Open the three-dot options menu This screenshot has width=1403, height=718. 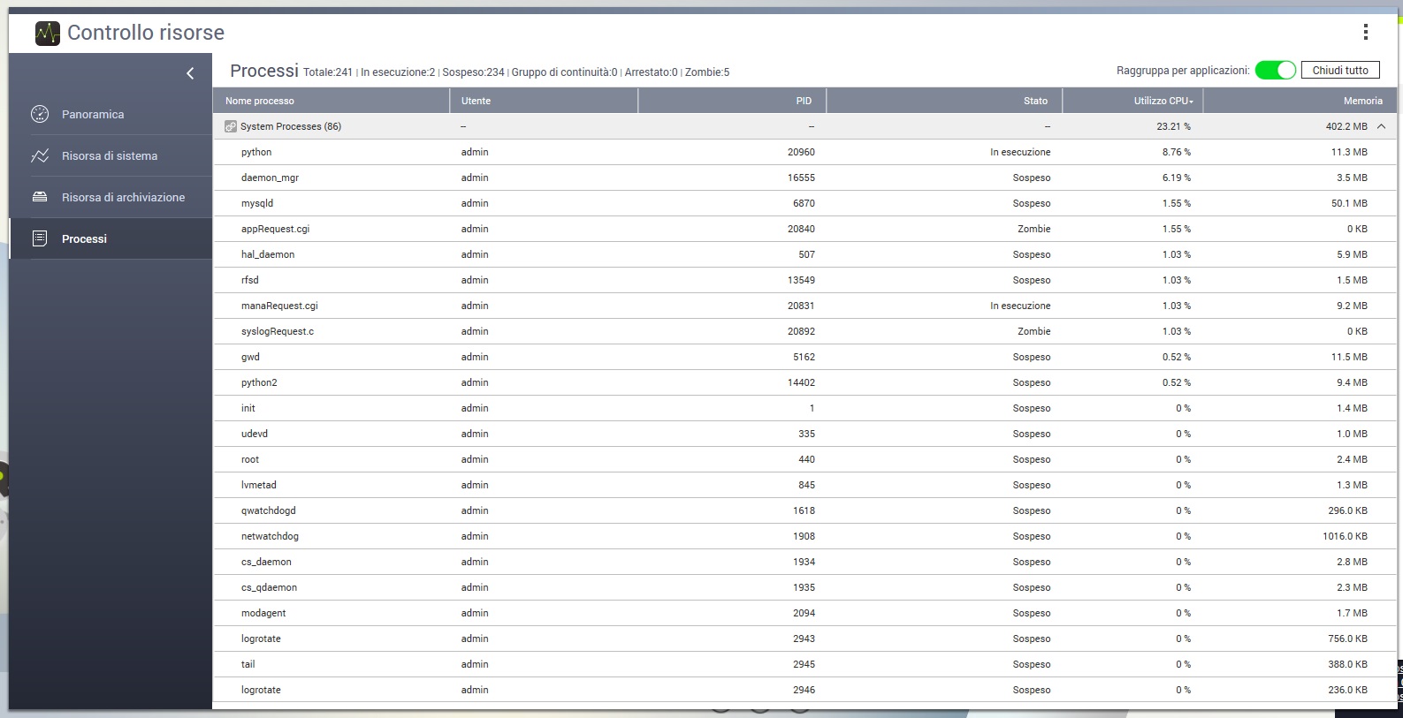pyautogui.click(x=1365, y=33)
